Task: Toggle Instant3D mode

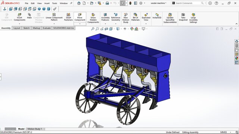Action: coord(157,16)
